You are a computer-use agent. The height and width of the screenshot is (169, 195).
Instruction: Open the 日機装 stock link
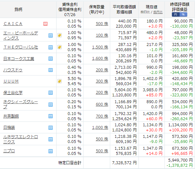point(9,128)
